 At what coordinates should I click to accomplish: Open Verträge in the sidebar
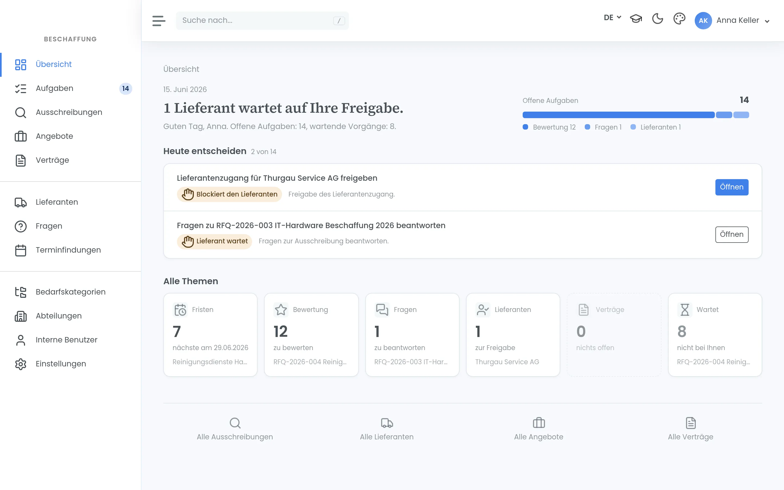pyautogui.click(x=71, y=160)
